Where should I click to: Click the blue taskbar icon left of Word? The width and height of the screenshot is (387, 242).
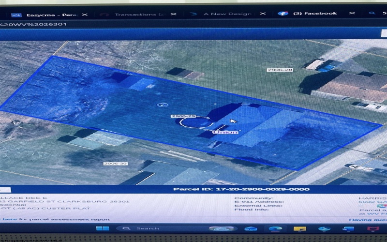click(x=324, y=228)
